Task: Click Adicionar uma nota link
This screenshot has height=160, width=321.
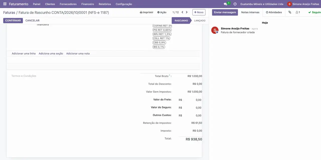Action: 78,53
